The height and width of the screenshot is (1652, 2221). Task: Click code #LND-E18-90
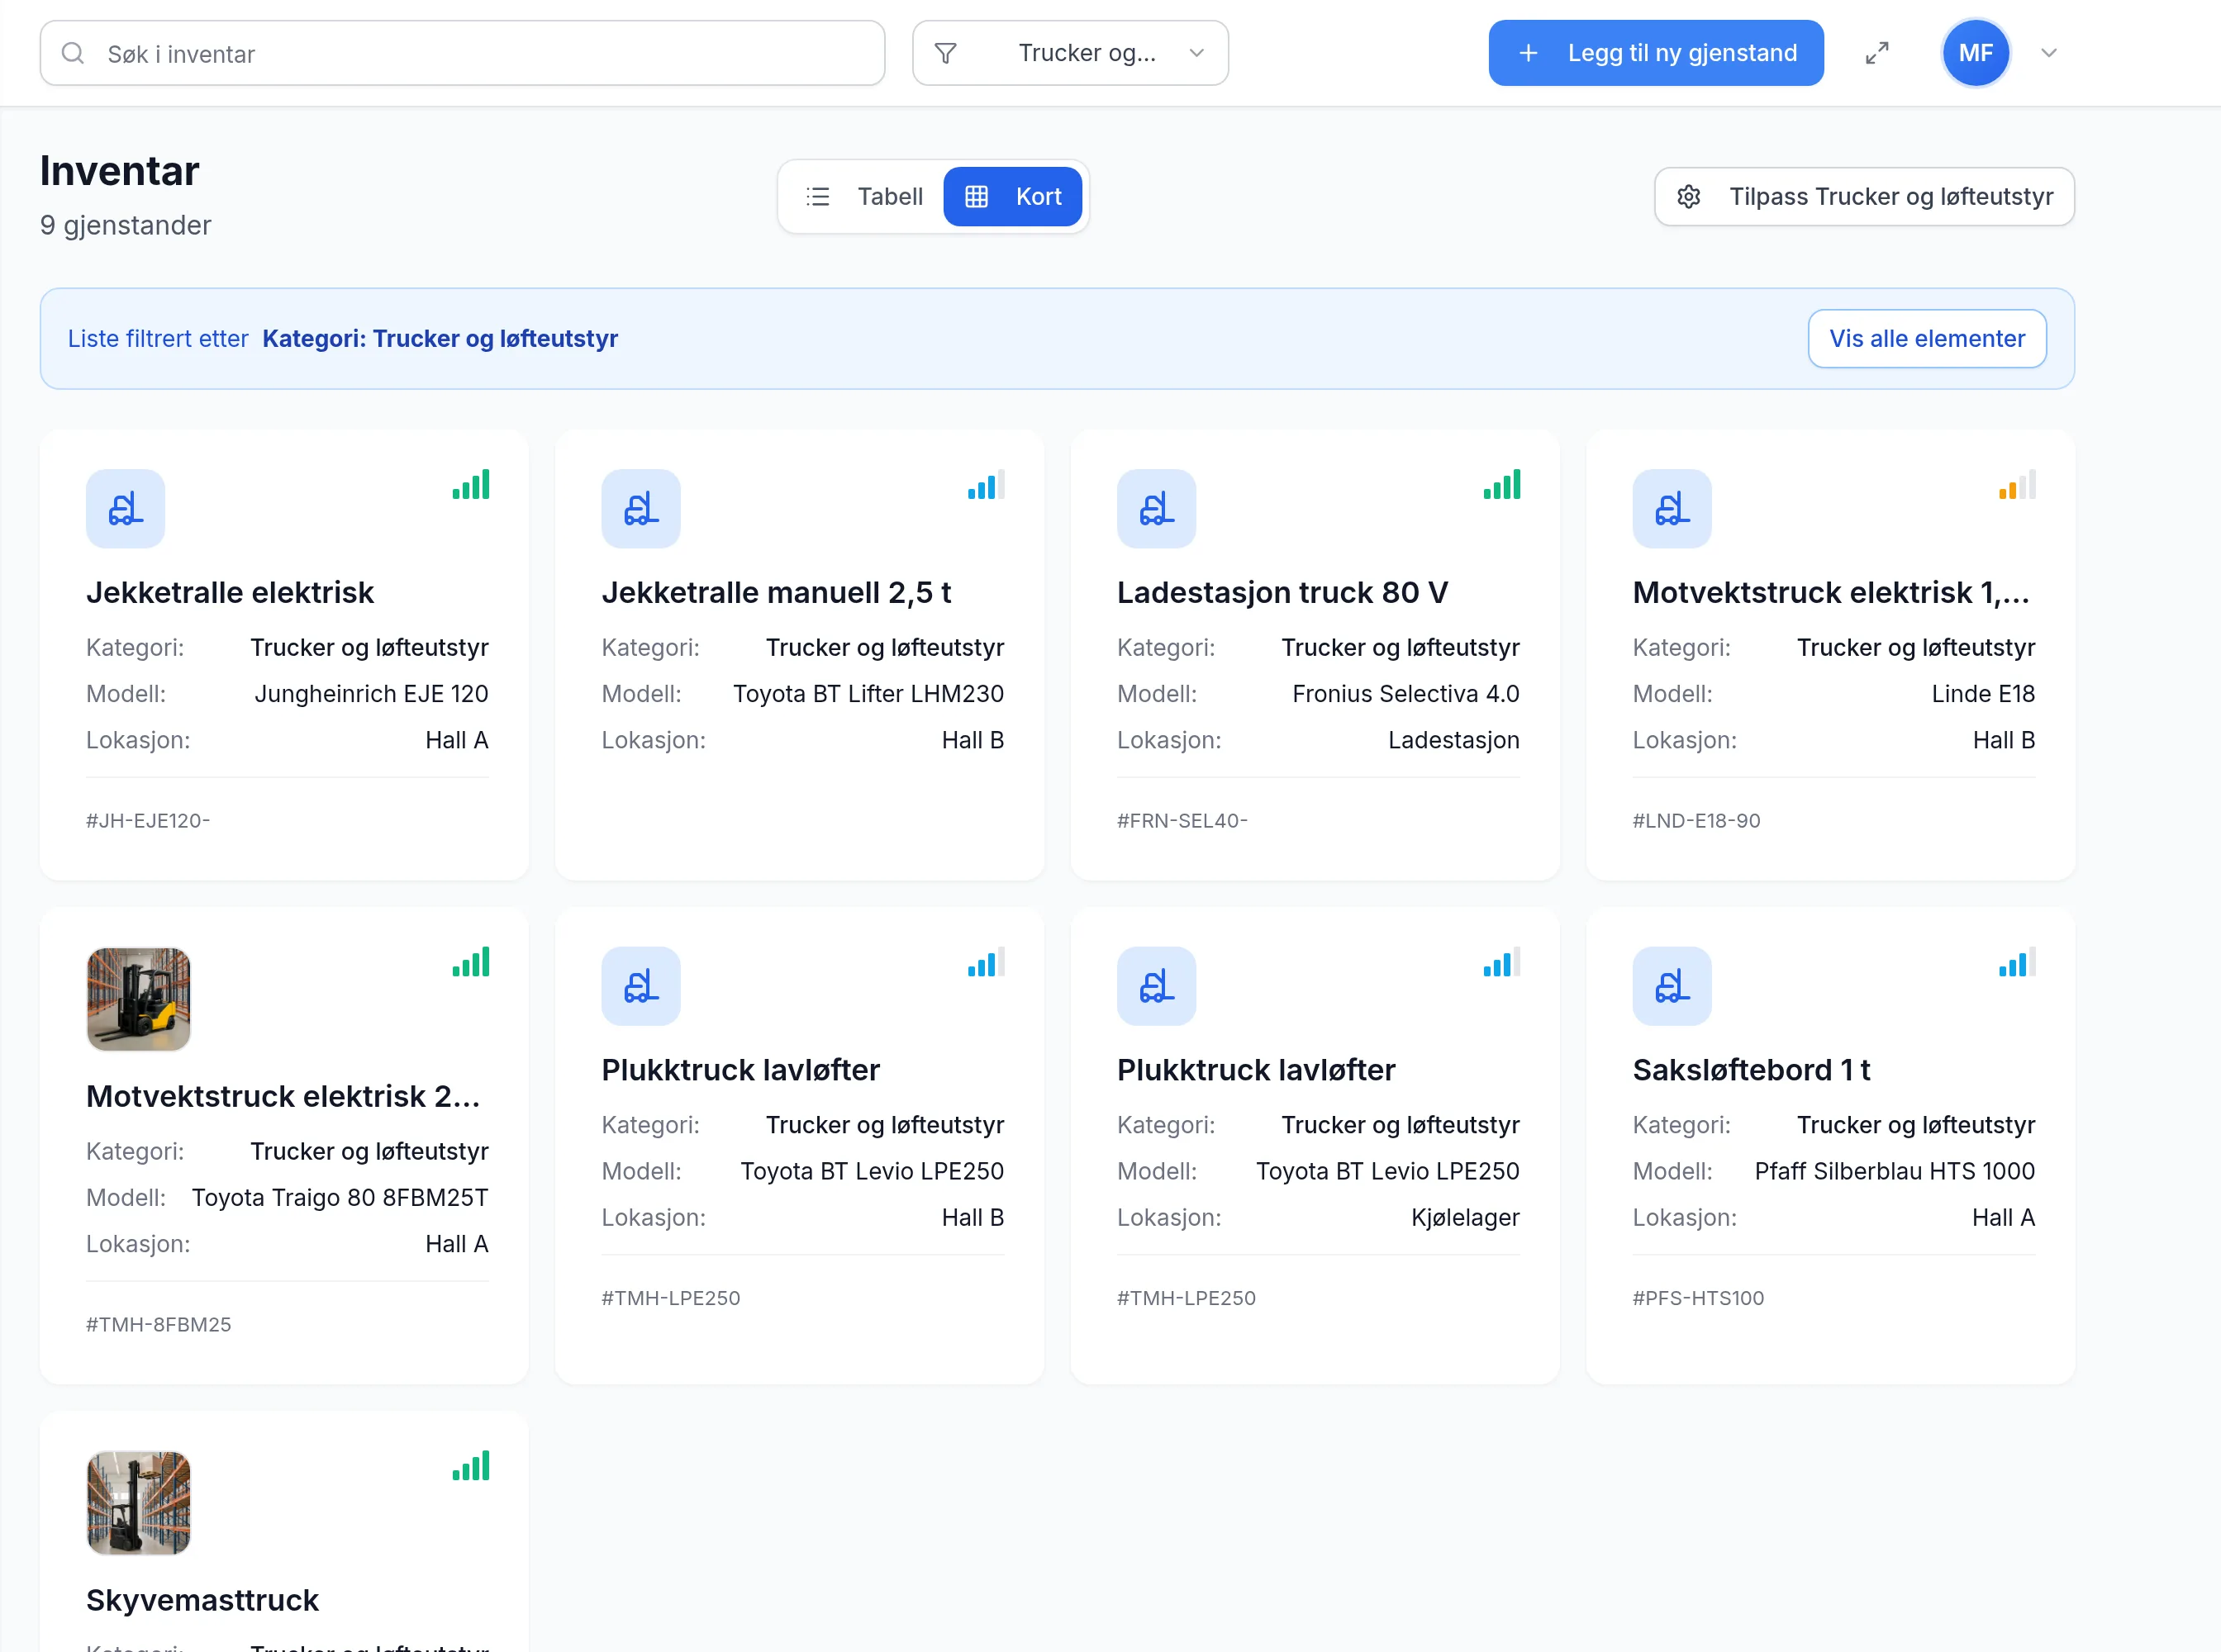tap(1697, 821)
